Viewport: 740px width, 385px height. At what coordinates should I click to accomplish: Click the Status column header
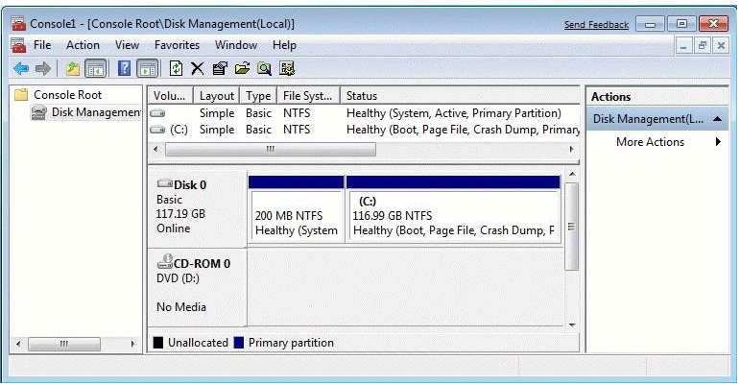pyautogui.click(x=460, y=96)
